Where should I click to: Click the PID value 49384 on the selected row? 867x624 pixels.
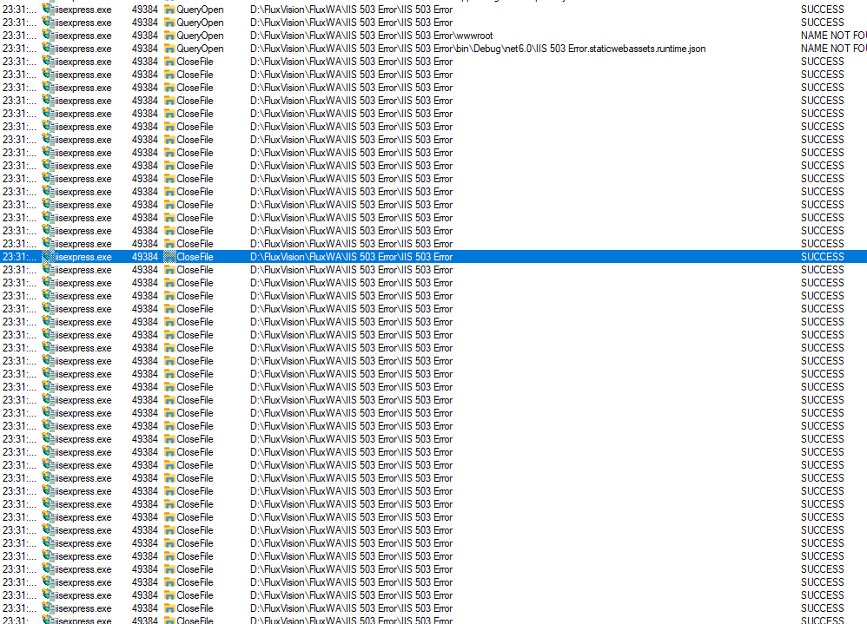[144, 256]
